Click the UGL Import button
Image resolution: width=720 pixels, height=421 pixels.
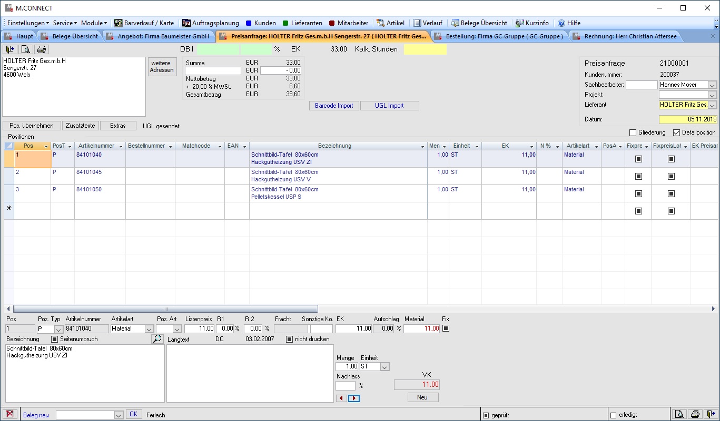(389, 106)
